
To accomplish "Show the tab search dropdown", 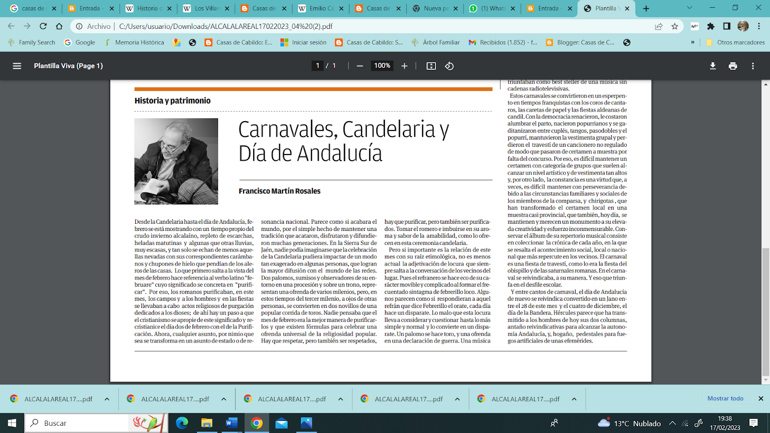I will coord(690,8).
